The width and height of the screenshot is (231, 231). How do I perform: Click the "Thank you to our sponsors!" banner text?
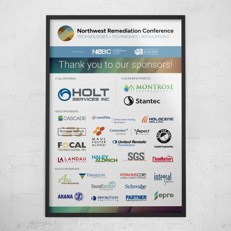pyautogui.click(x=115, y=65)
